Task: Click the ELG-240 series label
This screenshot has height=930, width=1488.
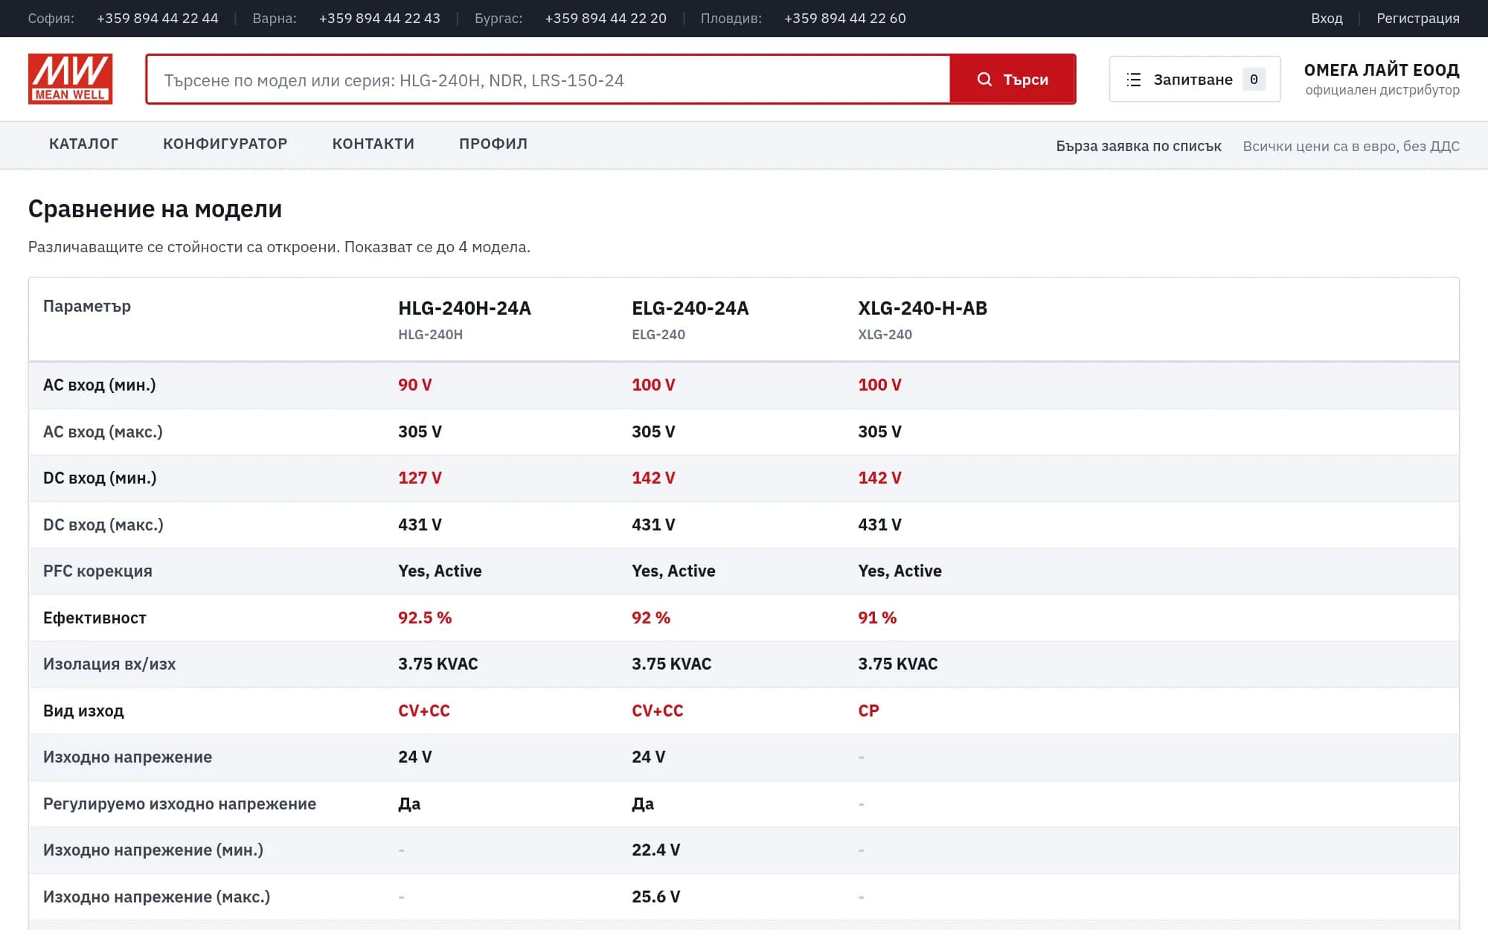Action: (x=658, y=335)
